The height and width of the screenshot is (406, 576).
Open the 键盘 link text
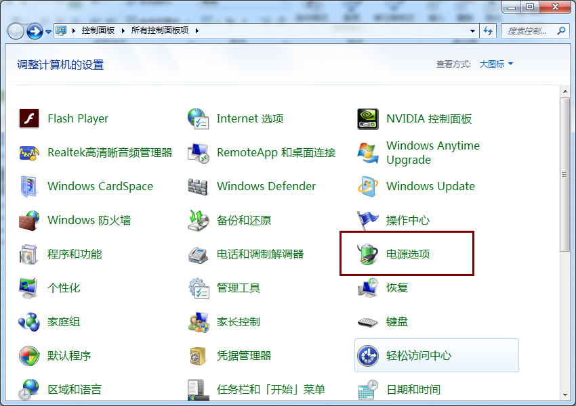coord(396,322)
